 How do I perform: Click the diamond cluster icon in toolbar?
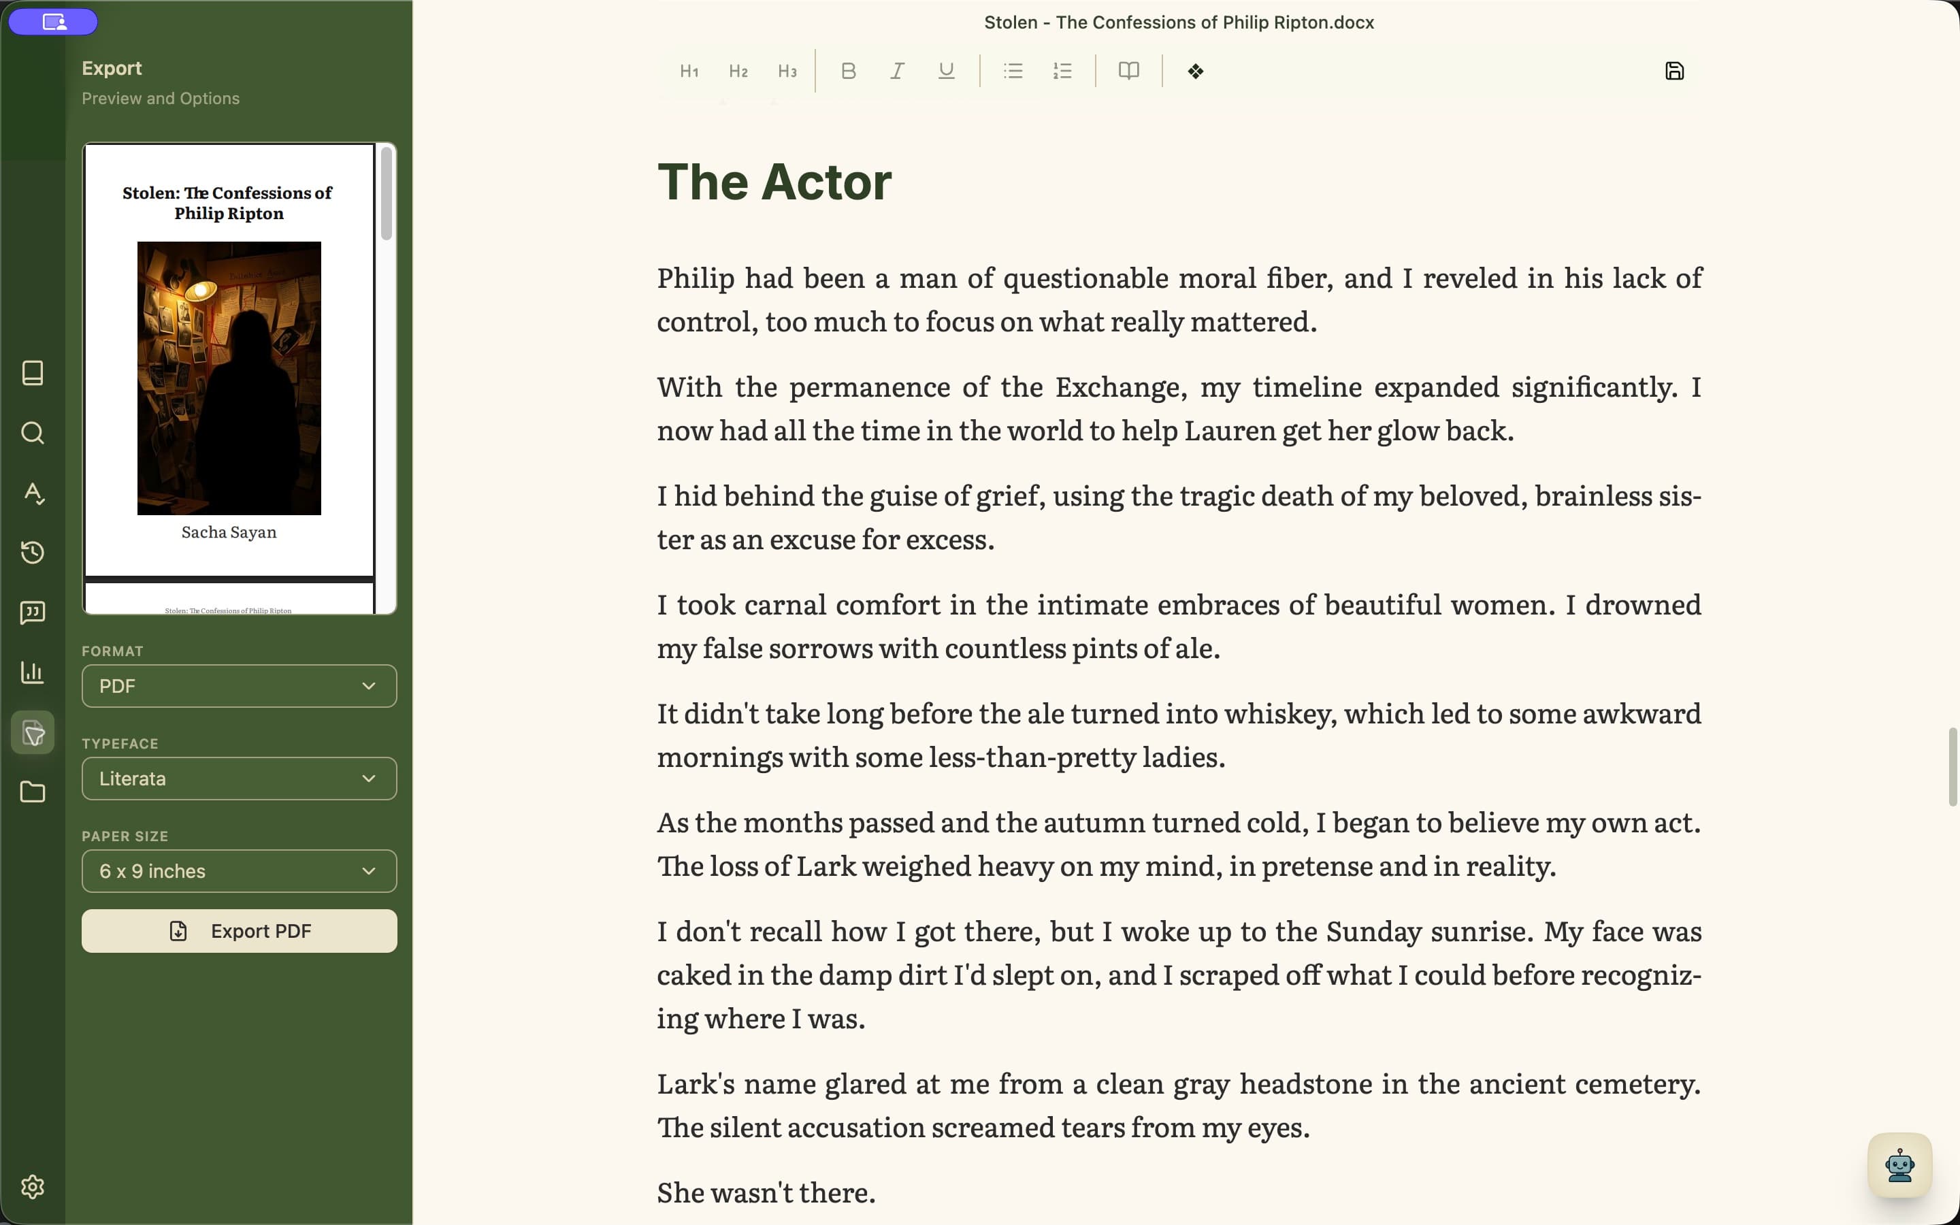click(x=1196, y=71)
